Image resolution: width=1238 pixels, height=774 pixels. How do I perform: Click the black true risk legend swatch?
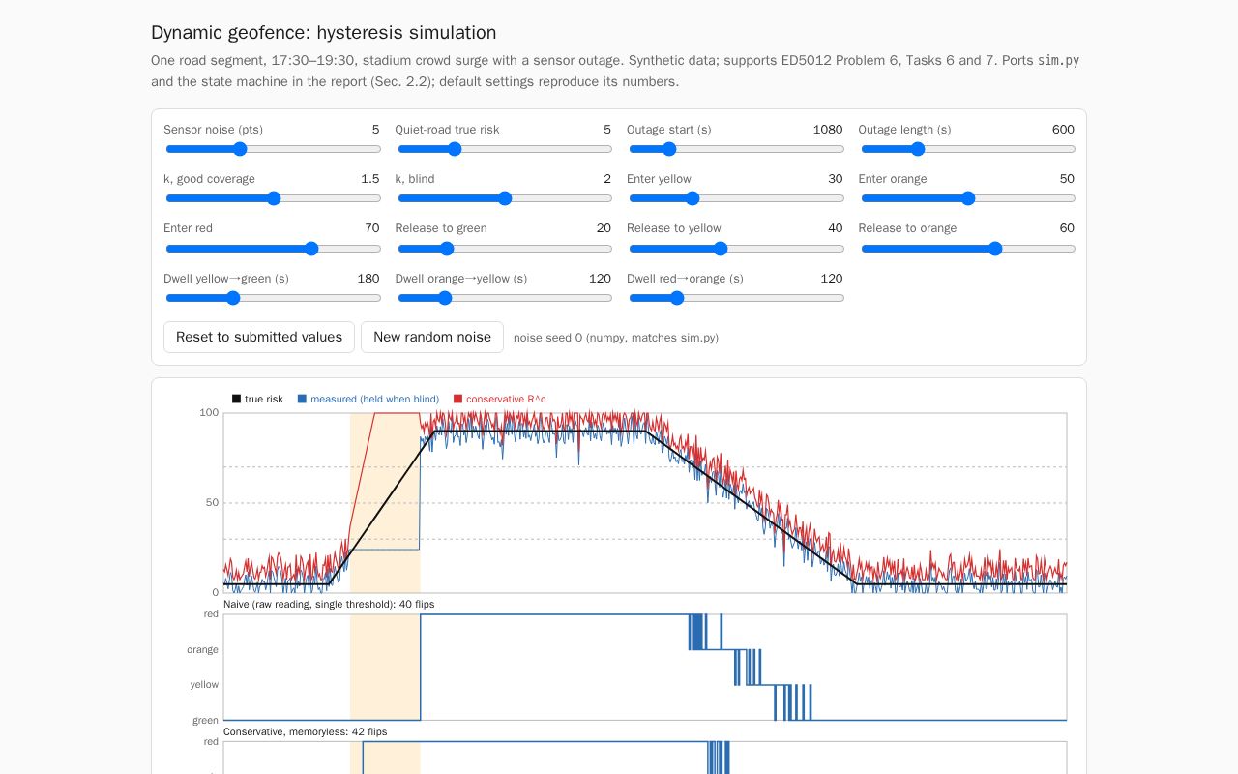pyautogui.click(x=236, y=399)
